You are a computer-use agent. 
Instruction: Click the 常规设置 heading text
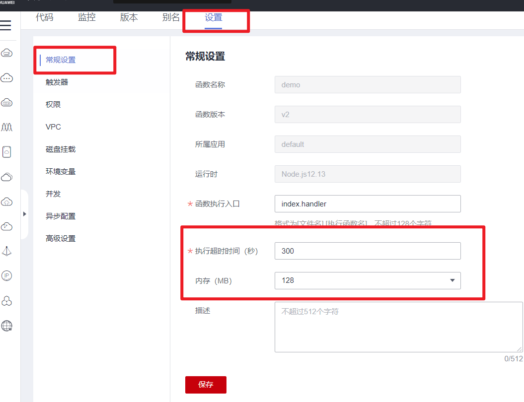pos(205,57)
